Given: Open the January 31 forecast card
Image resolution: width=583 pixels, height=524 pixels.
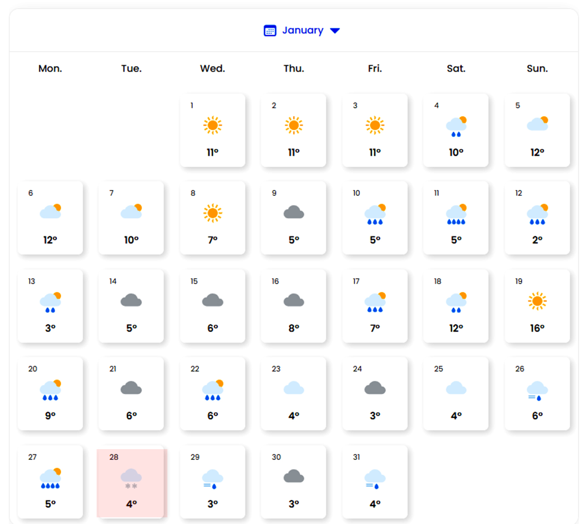Looking at the screenshot, I should 375,482.
